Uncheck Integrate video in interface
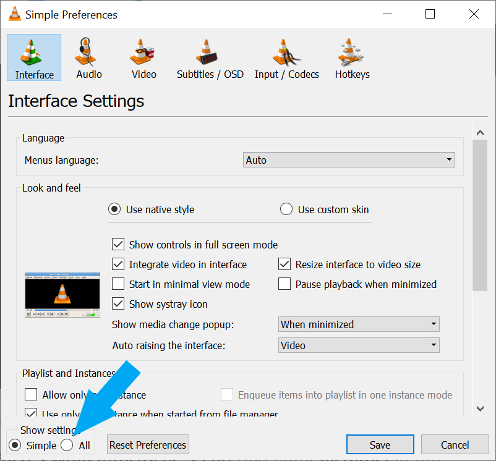Screen dimensions: 496x461 click(x=118, y=264)
